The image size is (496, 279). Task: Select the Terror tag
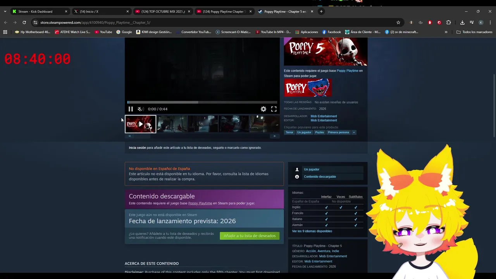[289, 133]
